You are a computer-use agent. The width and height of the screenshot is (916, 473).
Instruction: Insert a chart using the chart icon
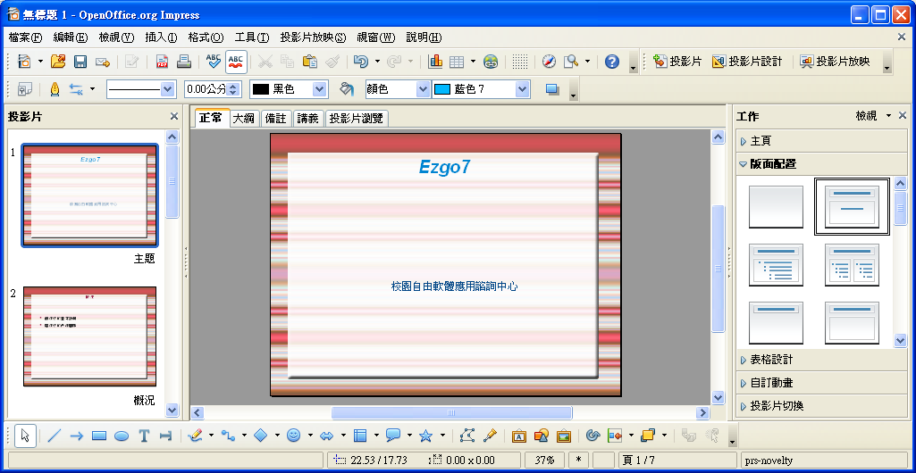[436, 62]
